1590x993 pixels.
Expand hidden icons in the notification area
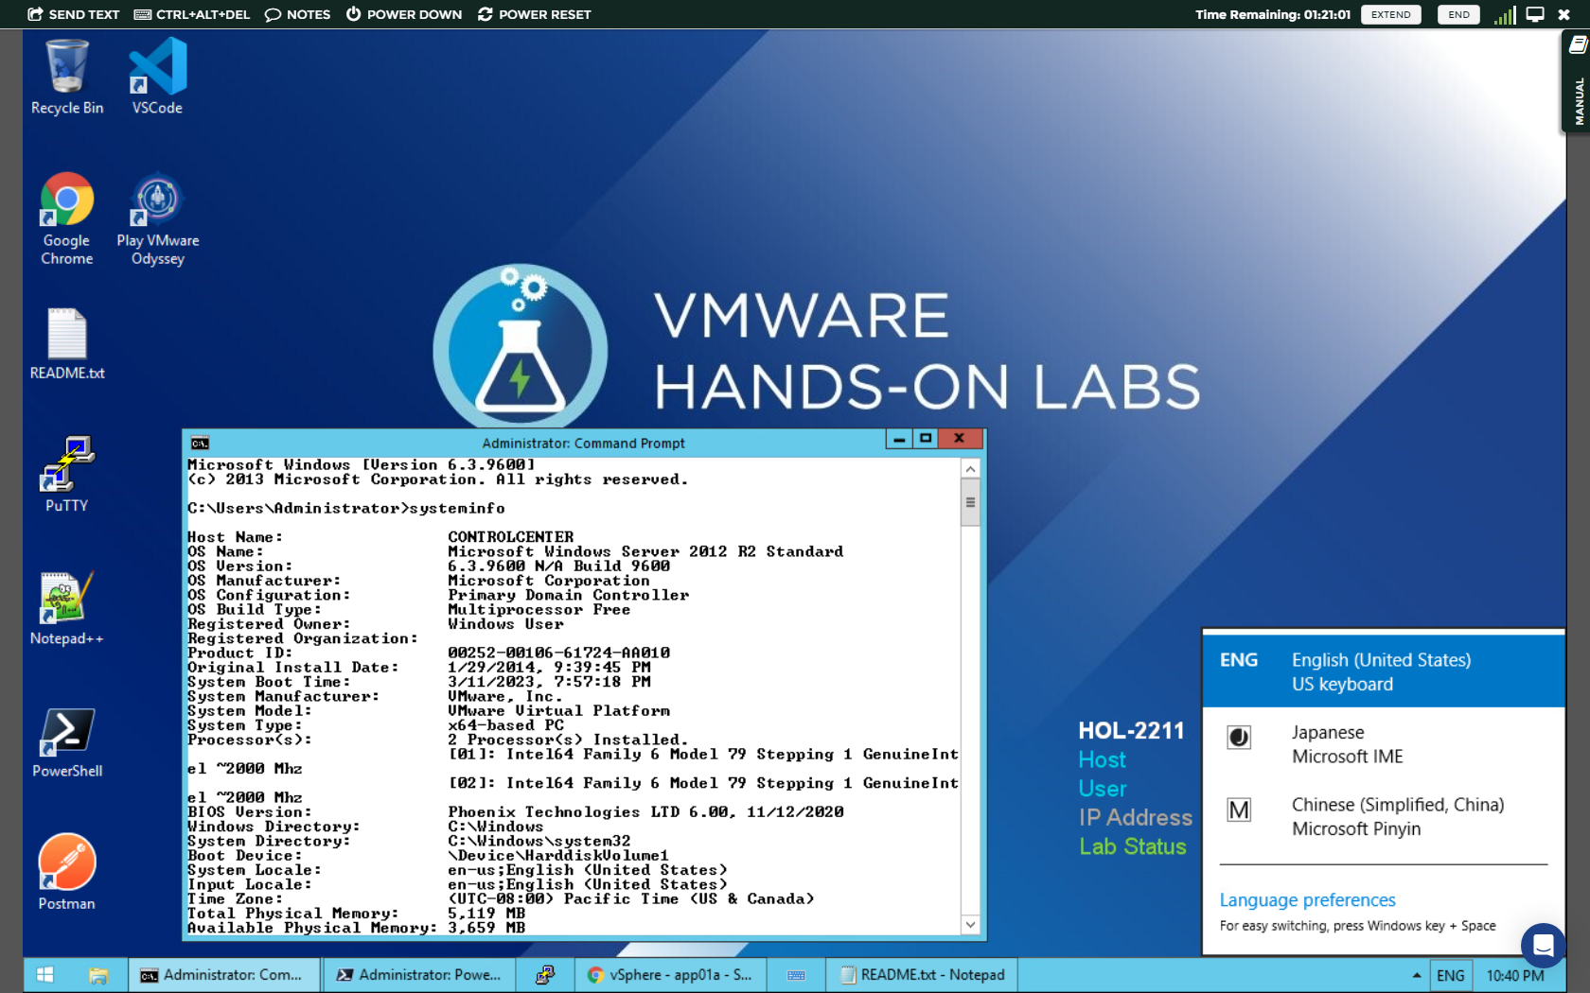pos(1416,974)
